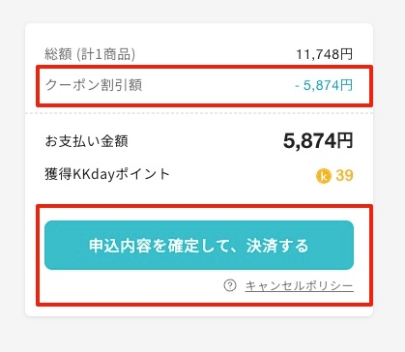The width and height of the screenshot is (405, 352).
Task: Click the 獲得KKdayポイント label
Action: click(x=107, y=174)
